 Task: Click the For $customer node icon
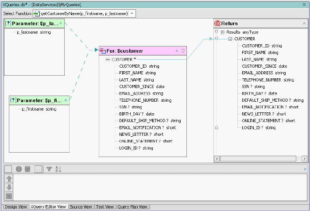(103, 51)
